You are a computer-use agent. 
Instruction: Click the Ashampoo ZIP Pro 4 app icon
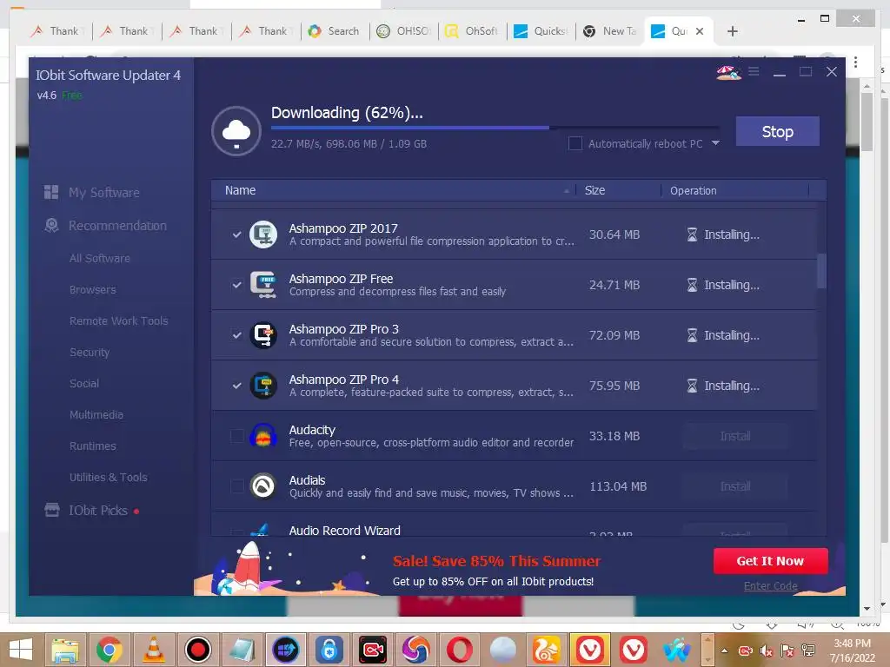click(263, 386)
